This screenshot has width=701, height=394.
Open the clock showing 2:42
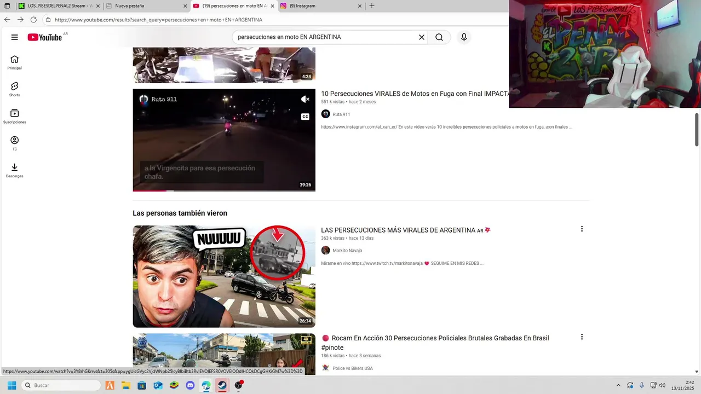click(682, 385)
